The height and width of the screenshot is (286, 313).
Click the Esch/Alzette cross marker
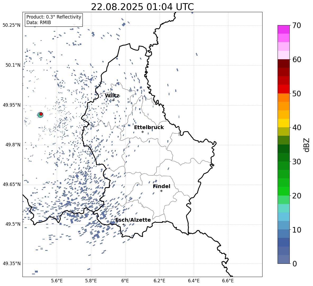(x=123, y=224)
